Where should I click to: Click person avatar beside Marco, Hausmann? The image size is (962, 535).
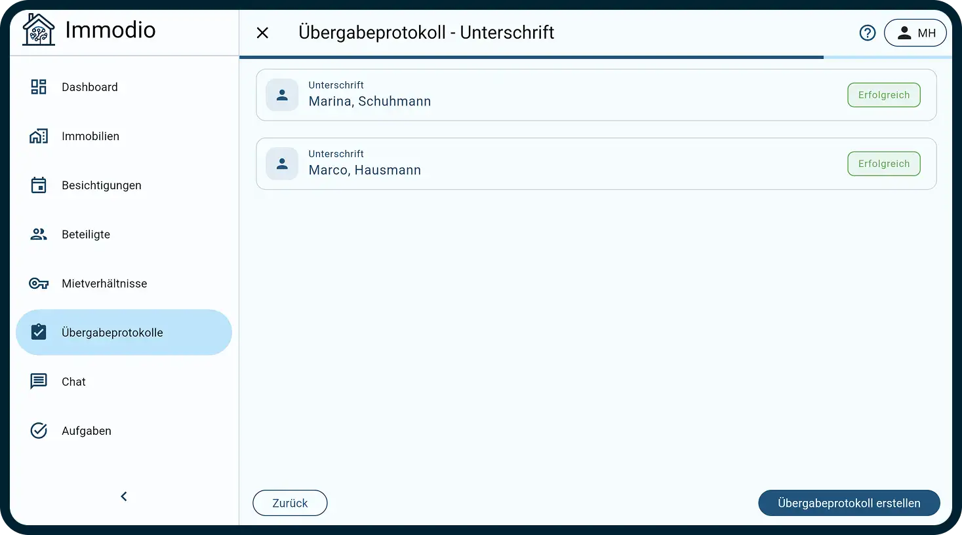click(x=282, y=164)
